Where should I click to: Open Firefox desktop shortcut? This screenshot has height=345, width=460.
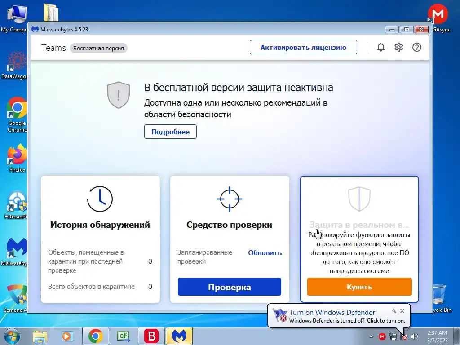point(17,158)
